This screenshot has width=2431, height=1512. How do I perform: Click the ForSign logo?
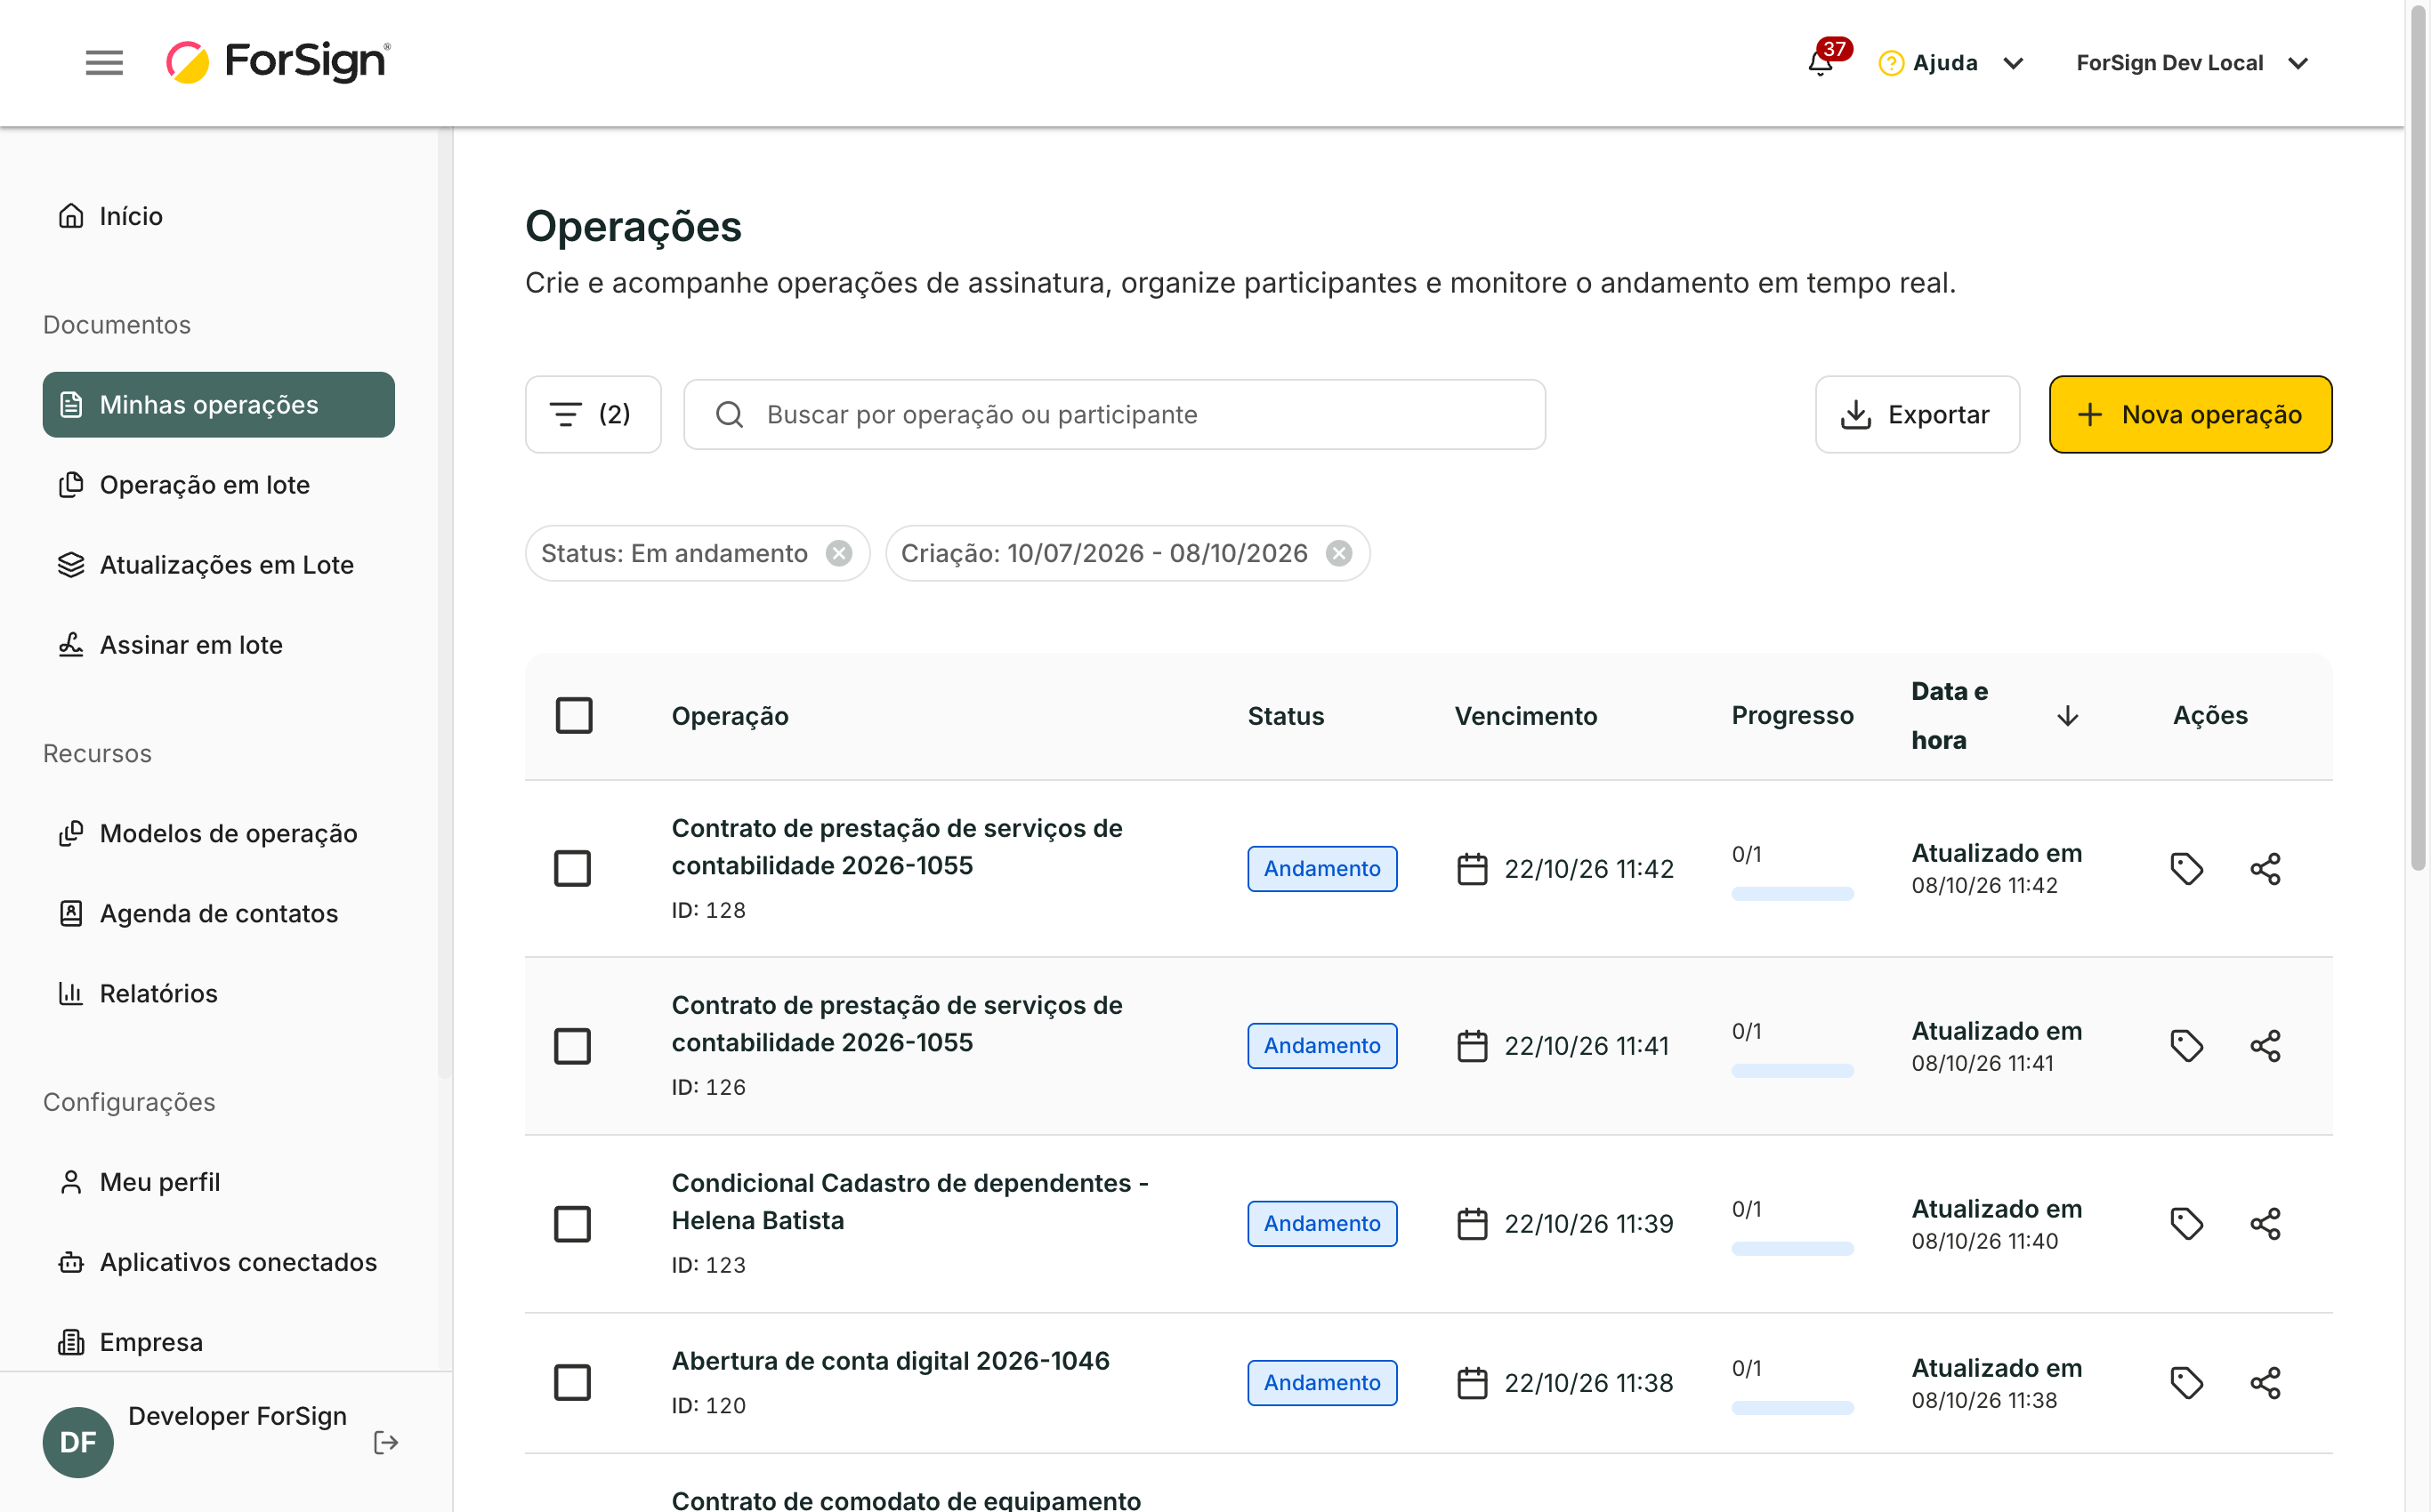point(279,62)
